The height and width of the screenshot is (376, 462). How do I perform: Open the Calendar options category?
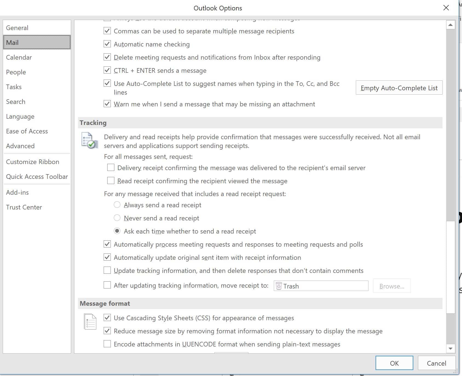point(19,57)
